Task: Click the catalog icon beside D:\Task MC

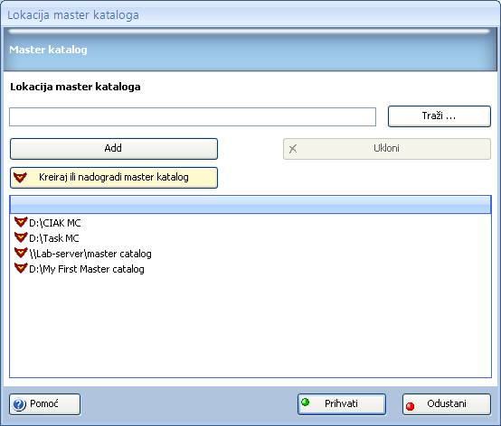Action: [21, 237]
